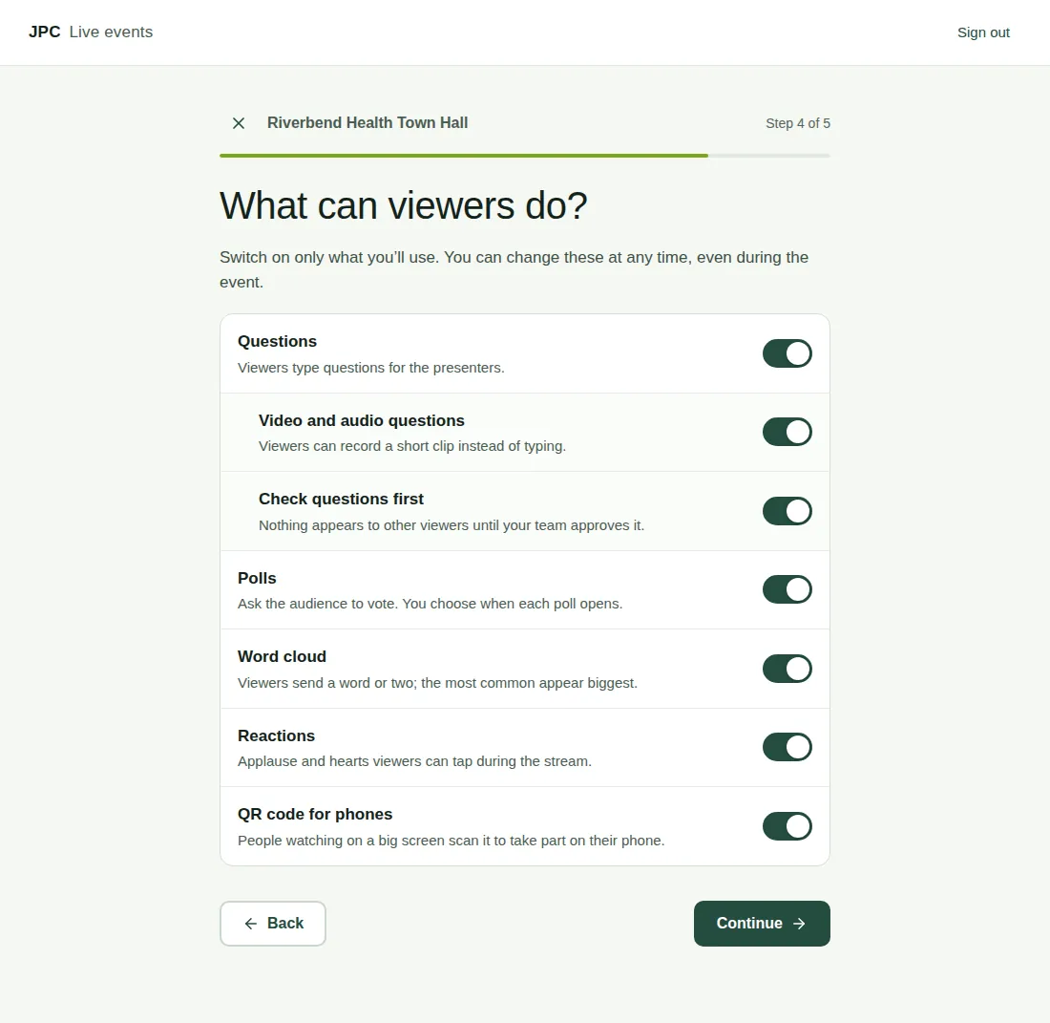Click the 'Reactions' row label
1050x1023 pixels.
click(276, 735)
